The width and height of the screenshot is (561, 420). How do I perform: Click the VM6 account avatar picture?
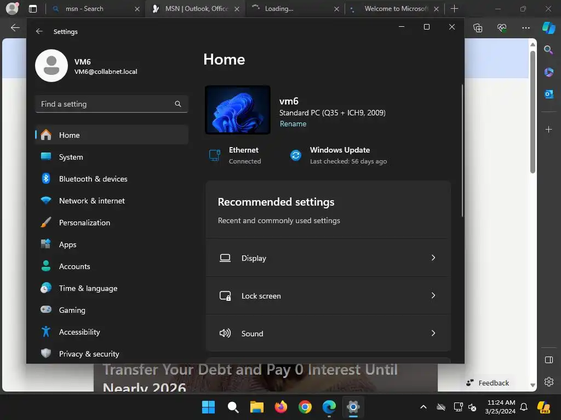(x=51, y=66)
